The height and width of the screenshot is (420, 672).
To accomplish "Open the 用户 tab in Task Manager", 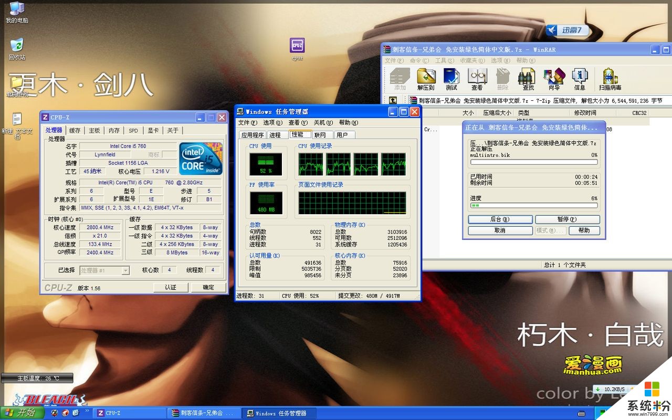I will (343, 135).
